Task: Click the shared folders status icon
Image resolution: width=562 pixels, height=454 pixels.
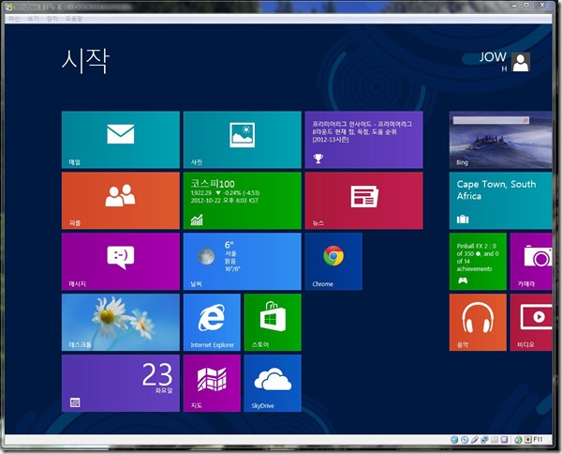Action: [495, 440]
